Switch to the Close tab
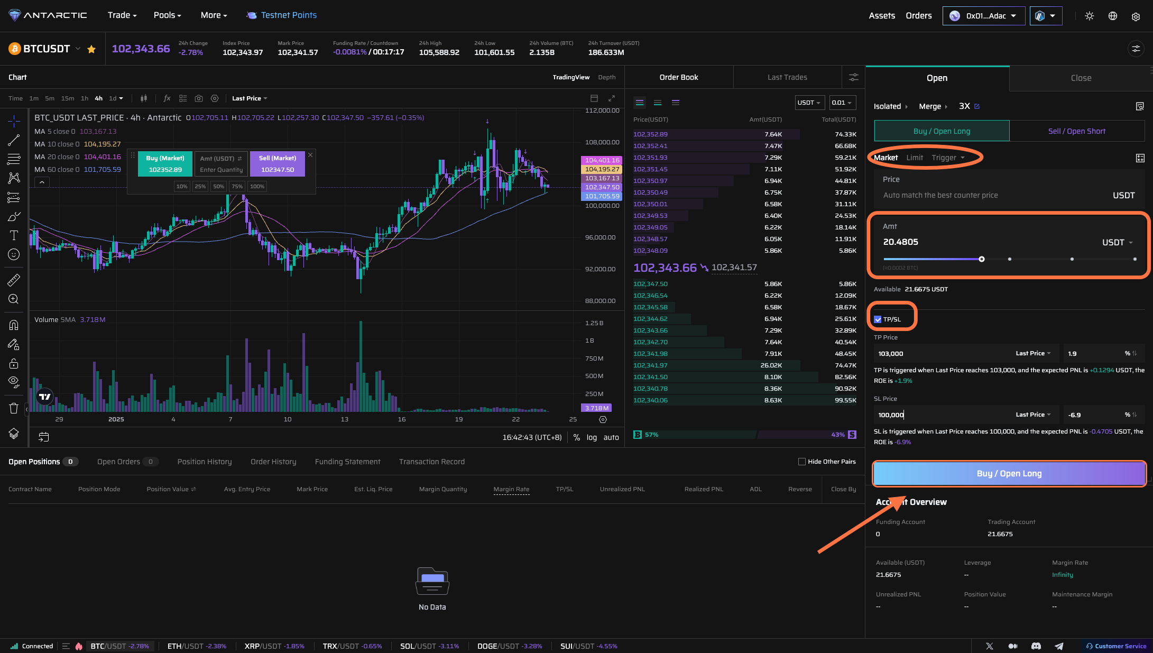 [x=1081, y=78]
